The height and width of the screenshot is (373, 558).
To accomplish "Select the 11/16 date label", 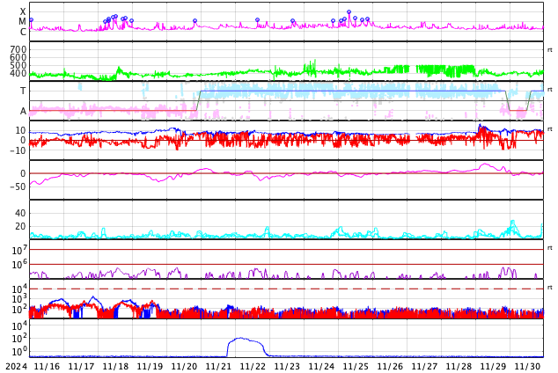I will click(47, 366).
